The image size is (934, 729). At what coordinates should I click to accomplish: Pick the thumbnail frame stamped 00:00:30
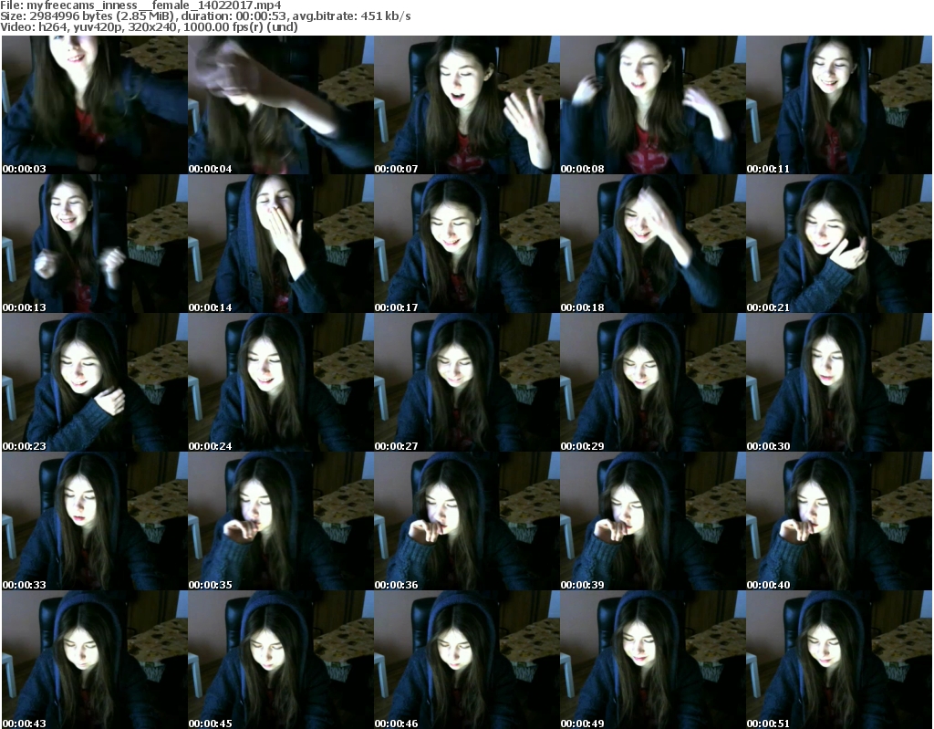click(839, 382)
